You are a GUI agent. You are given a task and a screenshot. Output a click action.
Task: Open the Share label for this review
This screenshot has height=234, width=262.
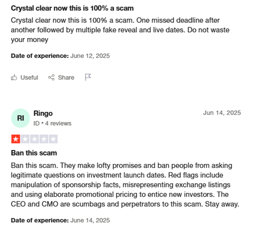coord(66,77)
